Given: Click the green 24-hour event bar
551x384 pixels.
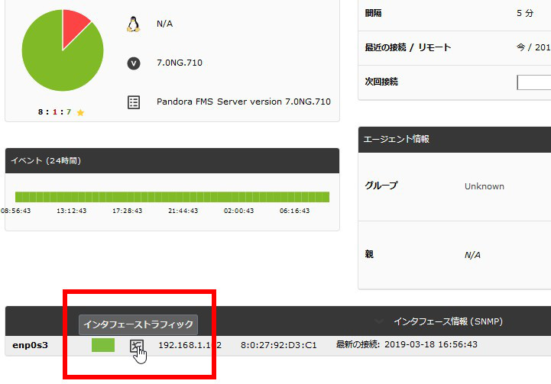Looking at the screenshot, I should [x=172, y=197].
